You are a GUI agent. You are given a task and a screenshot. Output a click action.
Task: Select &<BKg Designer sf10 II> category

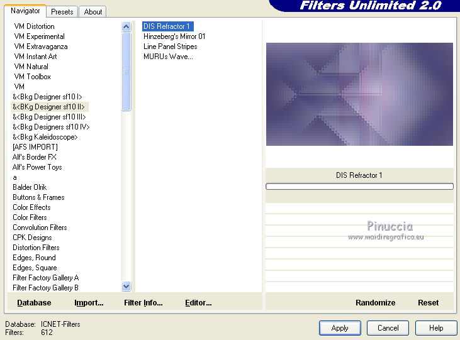point(50,107)
